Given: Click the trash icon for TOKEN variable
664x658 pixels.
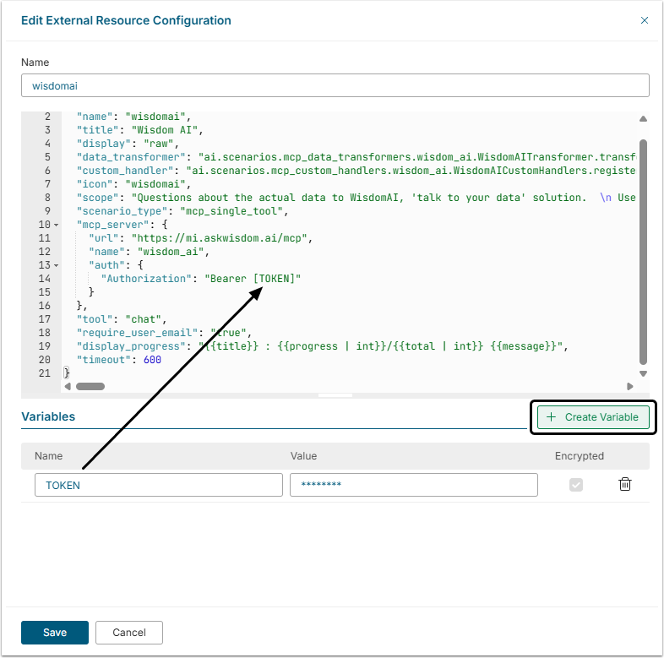Looking at the screenshot, I should [x=624, y=484].
